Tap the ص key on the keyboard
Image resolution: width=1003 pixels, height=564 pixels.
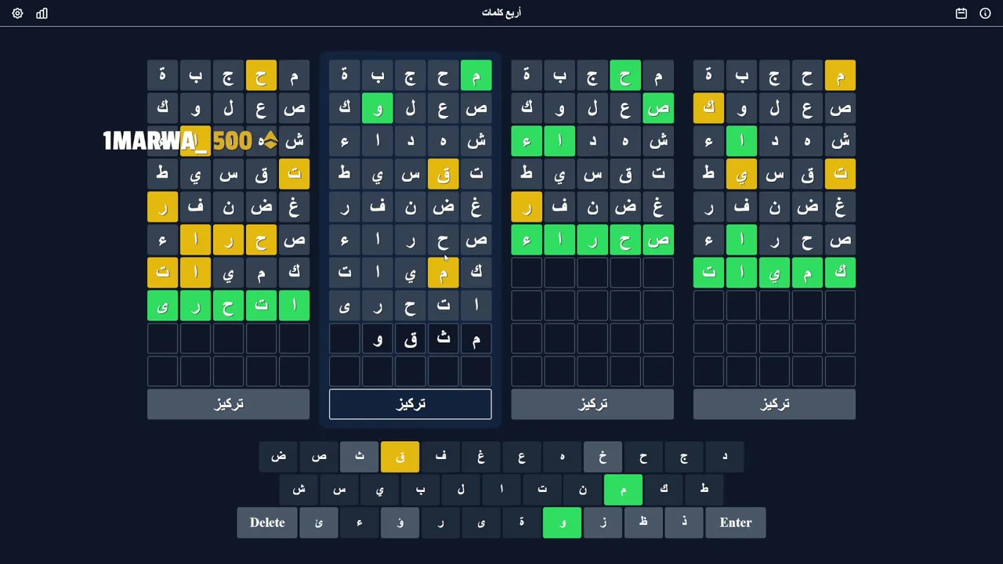[319, 457]
